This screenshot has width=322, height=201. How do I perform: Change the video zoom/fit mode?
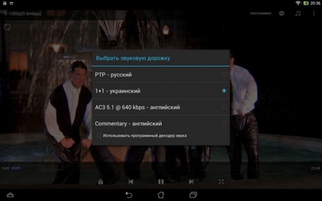coord(221,181)
